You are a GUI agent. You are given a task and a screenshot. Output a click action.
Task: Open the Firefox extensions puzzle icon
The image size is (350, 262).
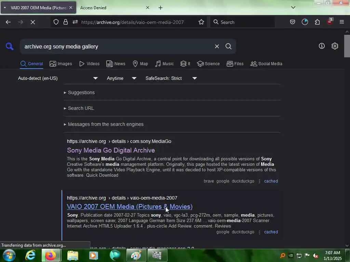pos(317,22)
